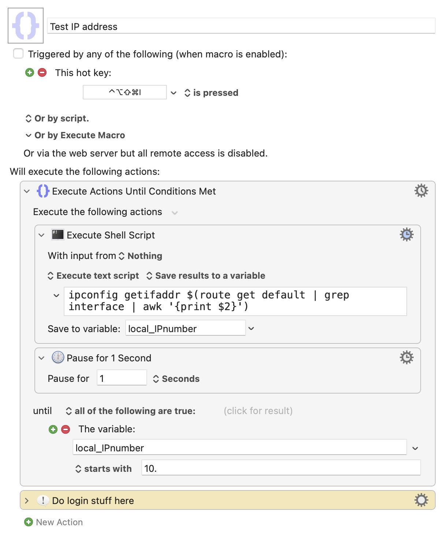This screenshot has width=443, height=534.
Task: Open gear menu for Execute Shell Script
Action: (x=406, y=234)
